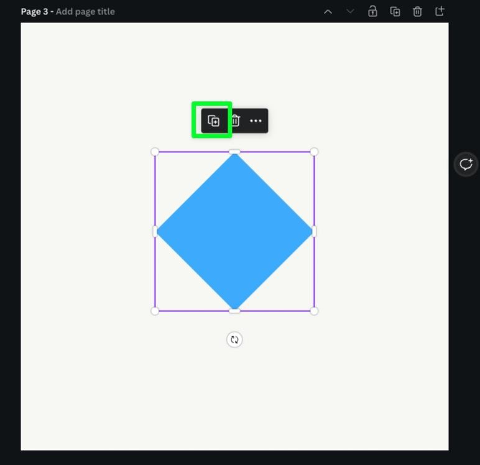The height and width of the screenshot is (465, 480).
Task: Click the Page 3 label text
Action: (34, 12)
